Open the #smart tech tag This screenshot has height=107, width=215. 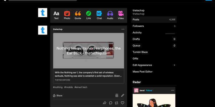pyautogui.click(x=81, y=87)
